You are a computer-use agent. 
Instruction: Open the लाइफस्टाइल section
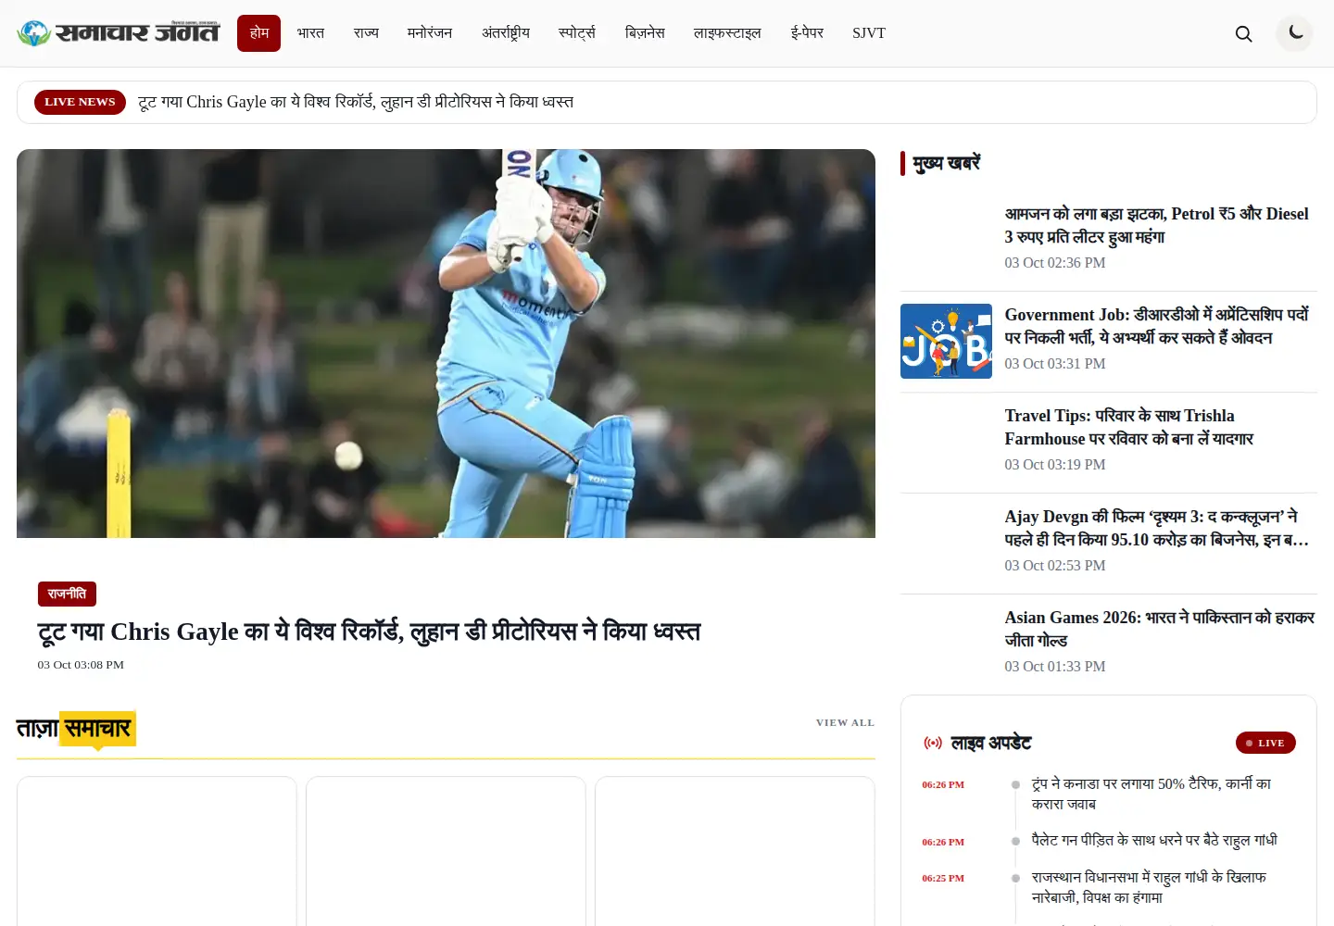(727, 33)
